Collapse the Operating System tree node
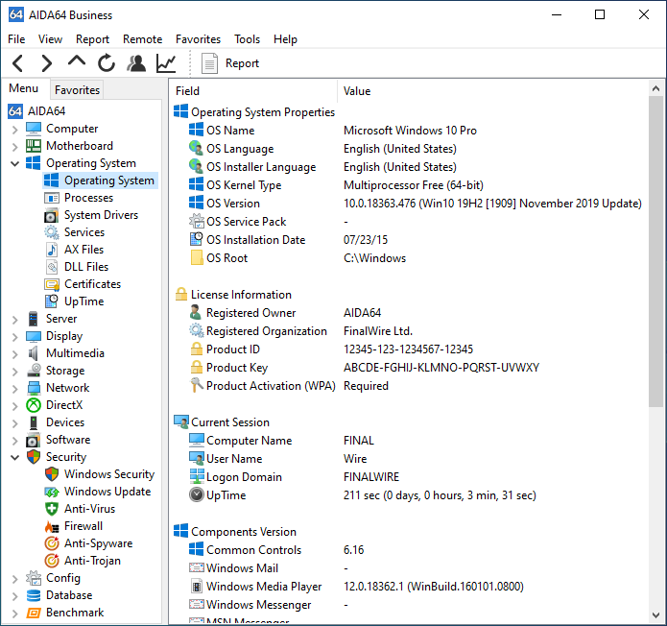667x626 pixels. click(14, 164)
